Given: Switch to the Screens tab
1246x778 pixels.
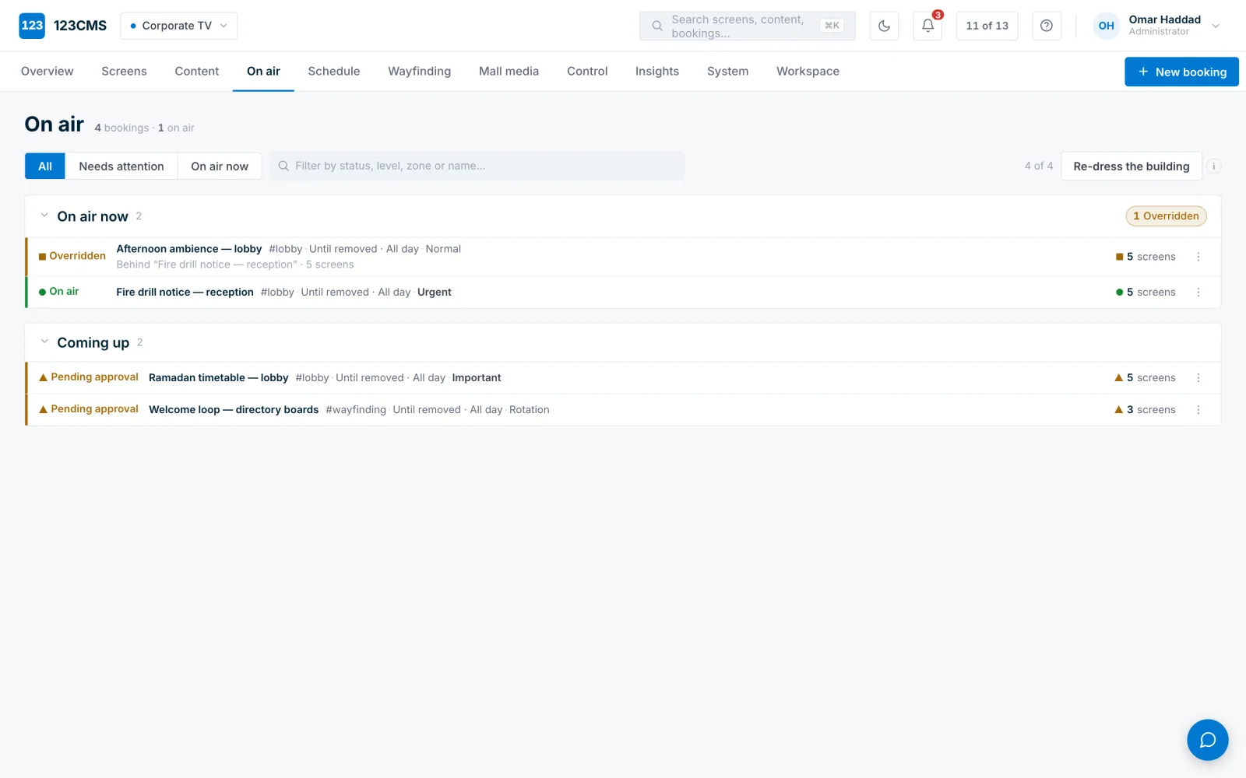Looking at the screenshot, I should [x=124, y=72].
